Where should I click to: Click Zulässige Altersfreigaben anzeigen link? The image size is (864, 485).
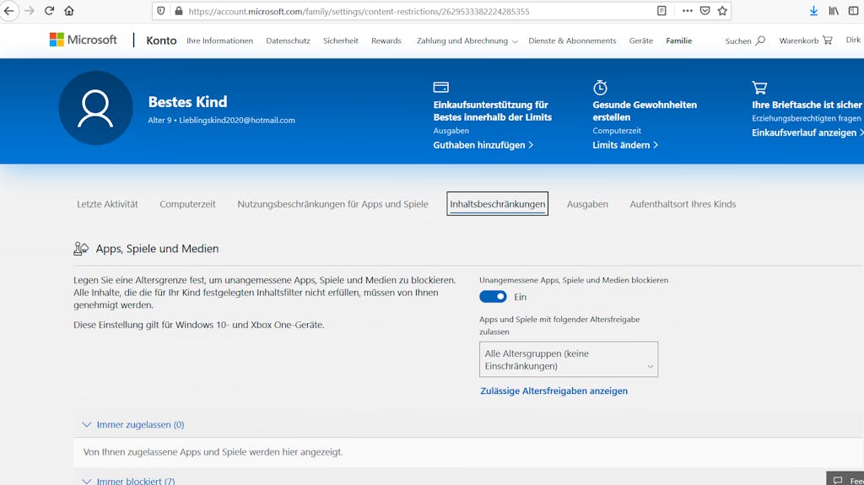click(553, 391)
